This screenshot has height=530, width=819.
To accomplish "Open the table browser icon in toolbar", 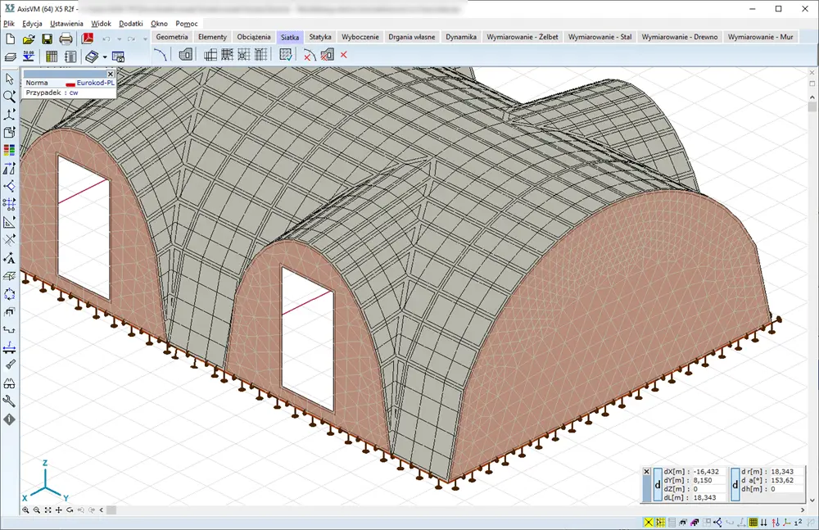I will (x=52, y=57).
